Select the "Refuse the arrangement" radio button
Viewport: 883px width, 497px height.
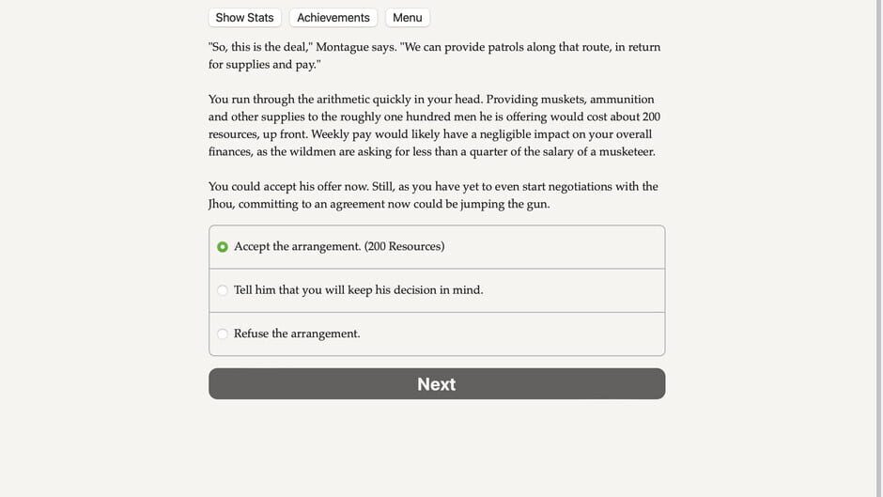pos(223,334)
